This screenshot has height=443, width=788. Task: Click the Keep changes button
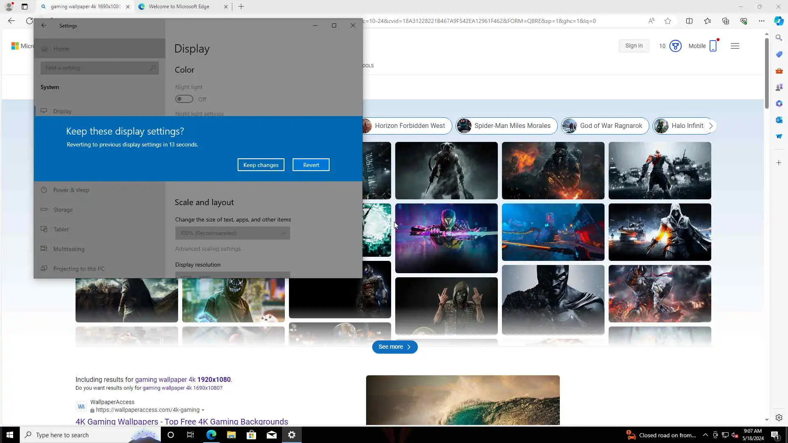261,165
